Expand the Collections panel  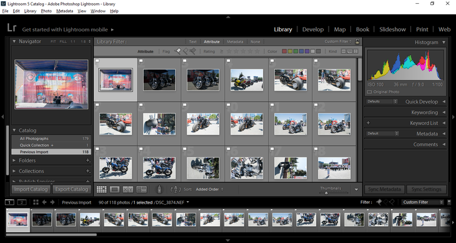pos(14,171)
